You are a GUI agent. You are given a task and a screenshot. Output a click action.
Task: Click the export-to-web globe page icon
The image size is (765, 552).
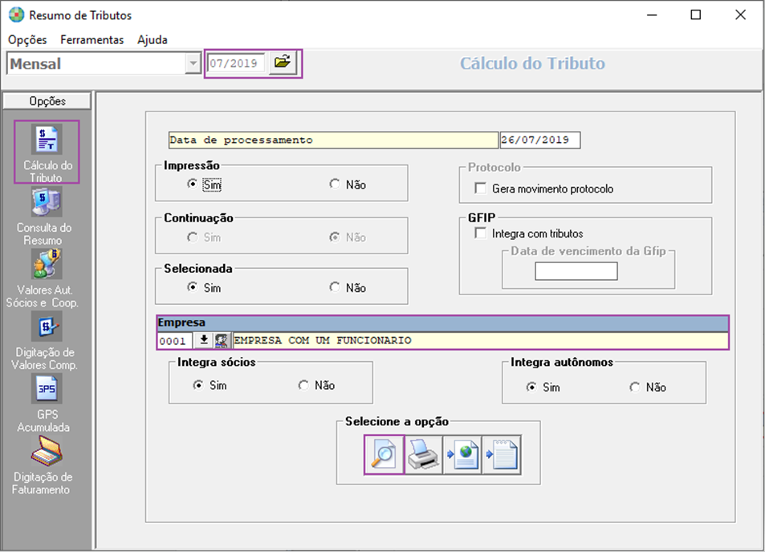[x=462, y=454]
